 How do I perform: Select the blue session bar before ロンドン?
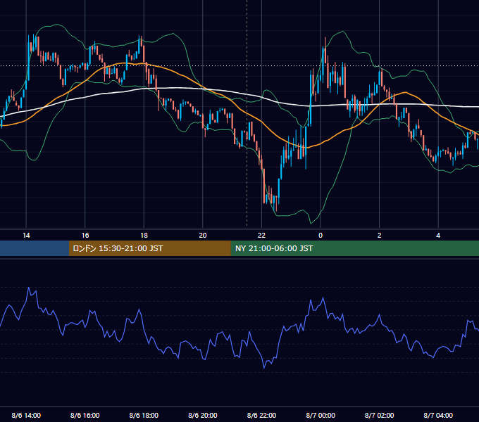coord(35,248)
